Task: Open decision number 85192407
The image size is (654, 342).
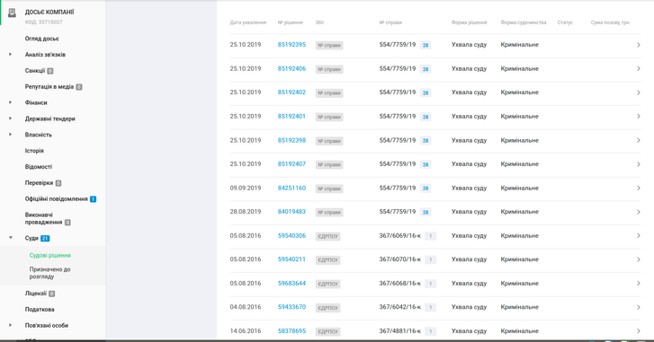Action: [x=291, y=164]
